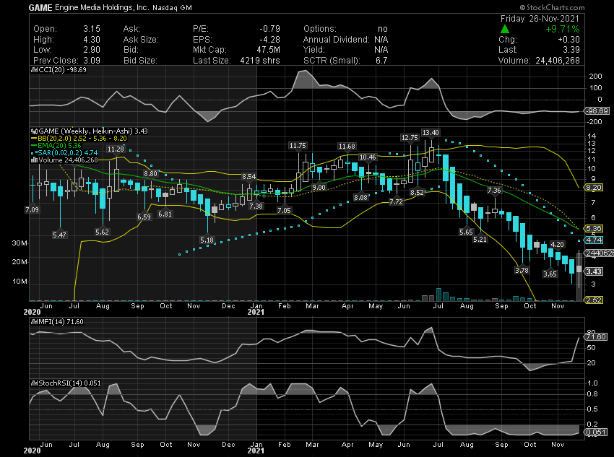Click the bar icon beside Volume legend

point(34,160)
